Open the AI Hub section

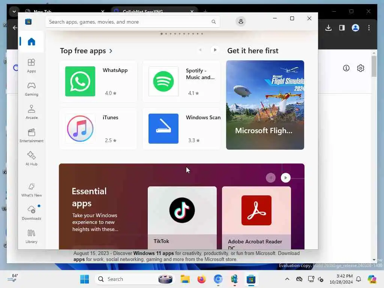(x=31, y=159)
